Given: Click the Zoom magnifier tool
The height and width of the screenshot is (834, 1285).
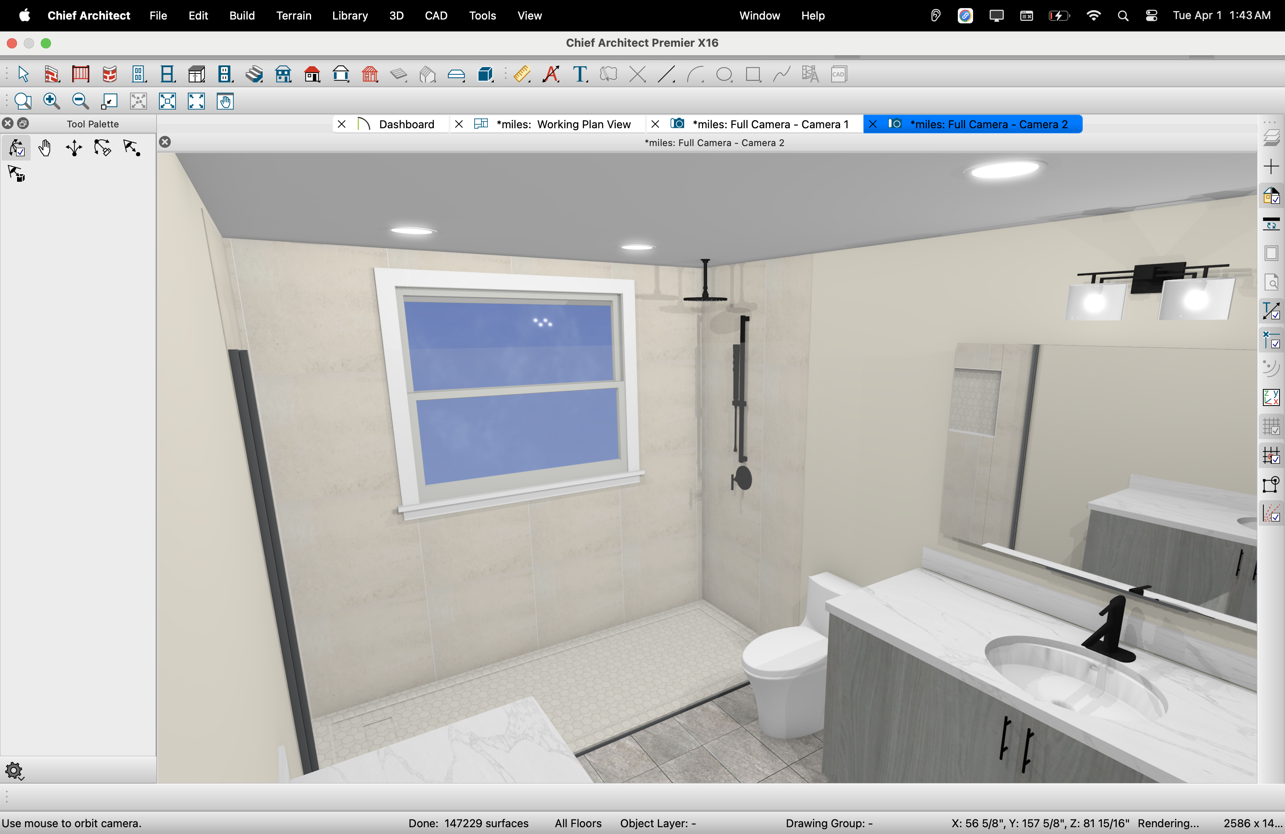Looking at the screenshot, I should pyautogui.click(x=23, y=101).
